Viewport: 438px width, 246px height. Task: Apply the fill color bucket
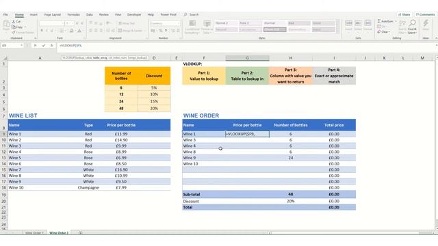[x=71, y=31]
